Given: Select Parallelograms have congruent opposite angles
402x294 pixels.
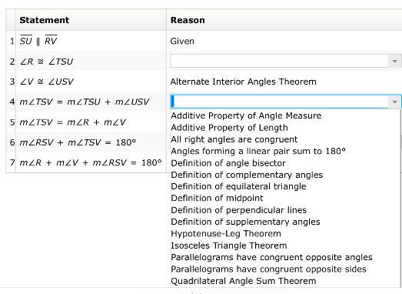Looking at the screenshot, I should 271,257.
